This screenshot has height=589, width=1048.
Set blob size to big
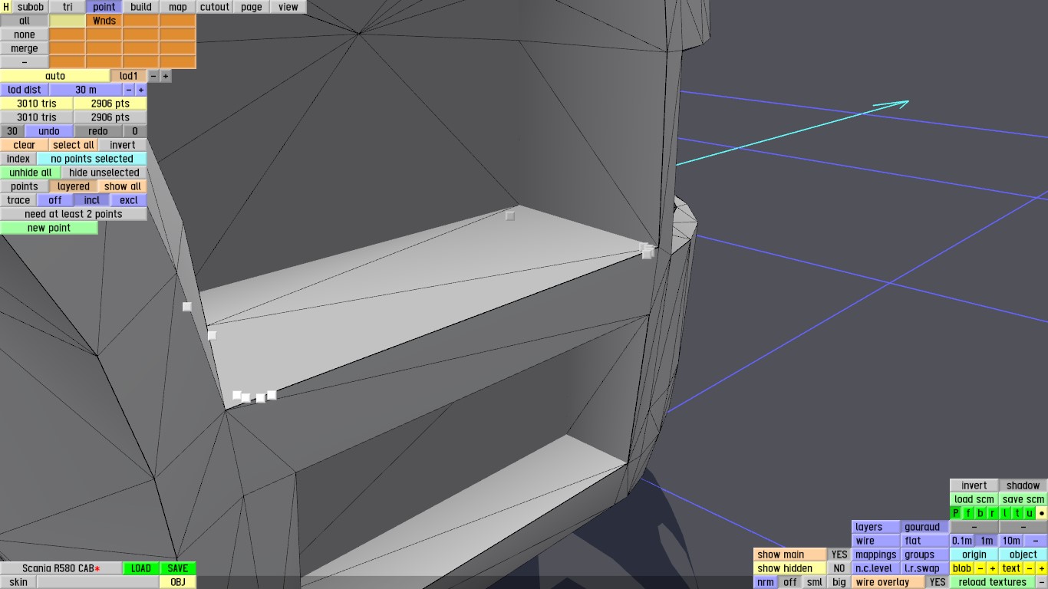click(x=839, y=582)
